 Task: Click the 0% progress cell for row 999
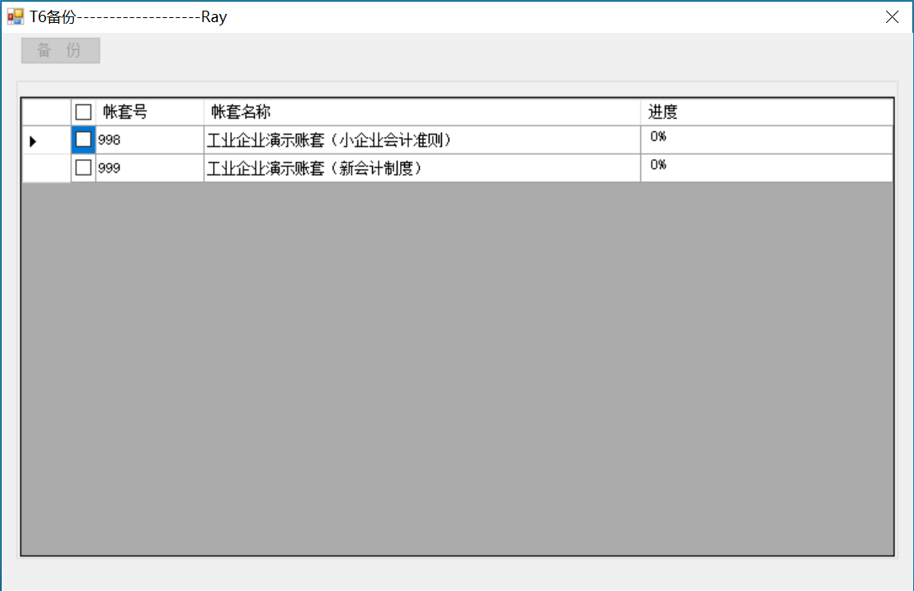(766, 168)
